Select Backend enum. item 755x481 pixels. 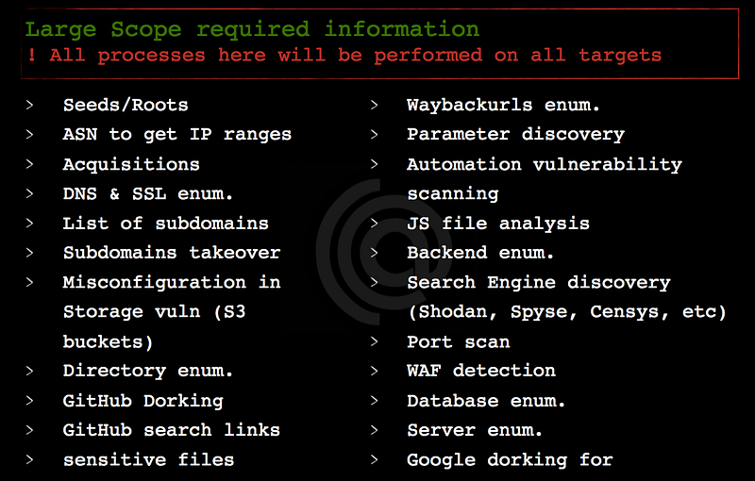pyautogui.click(x=480, y=253)
